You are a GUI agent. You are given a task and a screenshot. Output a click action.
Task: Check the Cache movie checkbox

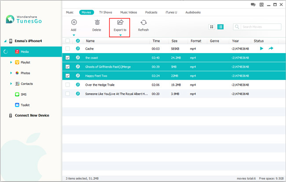68,49
